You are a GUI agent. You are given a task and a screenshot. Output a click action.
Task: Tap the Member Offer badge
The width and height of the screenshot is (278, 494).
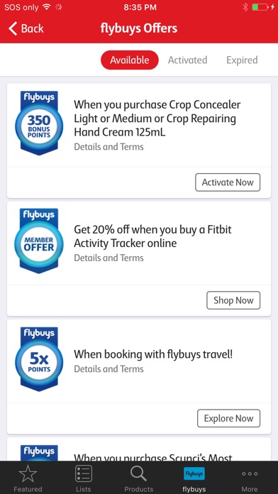point(39,241)
